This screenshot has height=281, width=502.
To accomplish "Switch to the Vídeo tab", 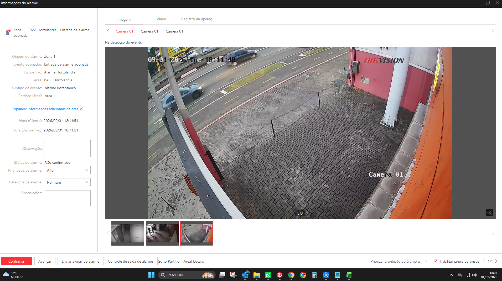I will tap(161, 19).
